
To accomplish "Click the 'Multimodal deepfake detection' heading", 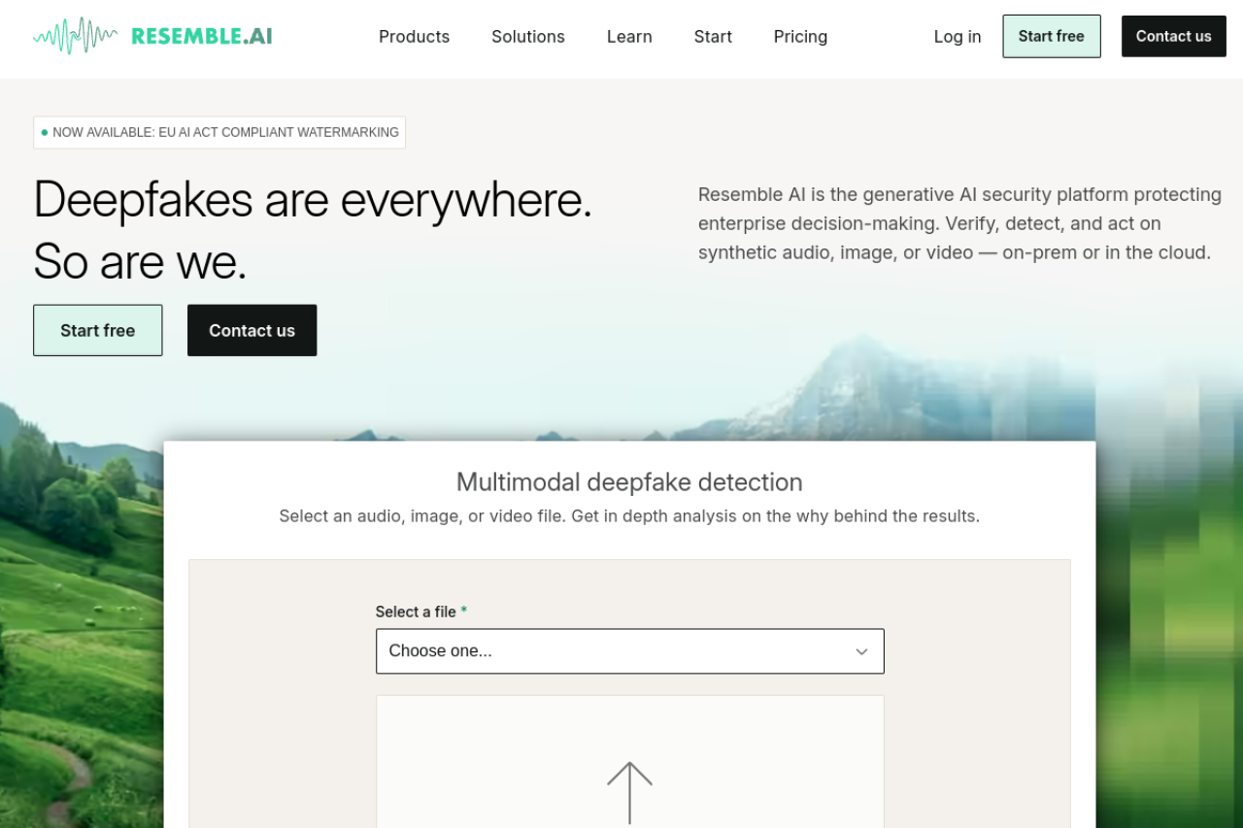I will (x=629, y=481).
